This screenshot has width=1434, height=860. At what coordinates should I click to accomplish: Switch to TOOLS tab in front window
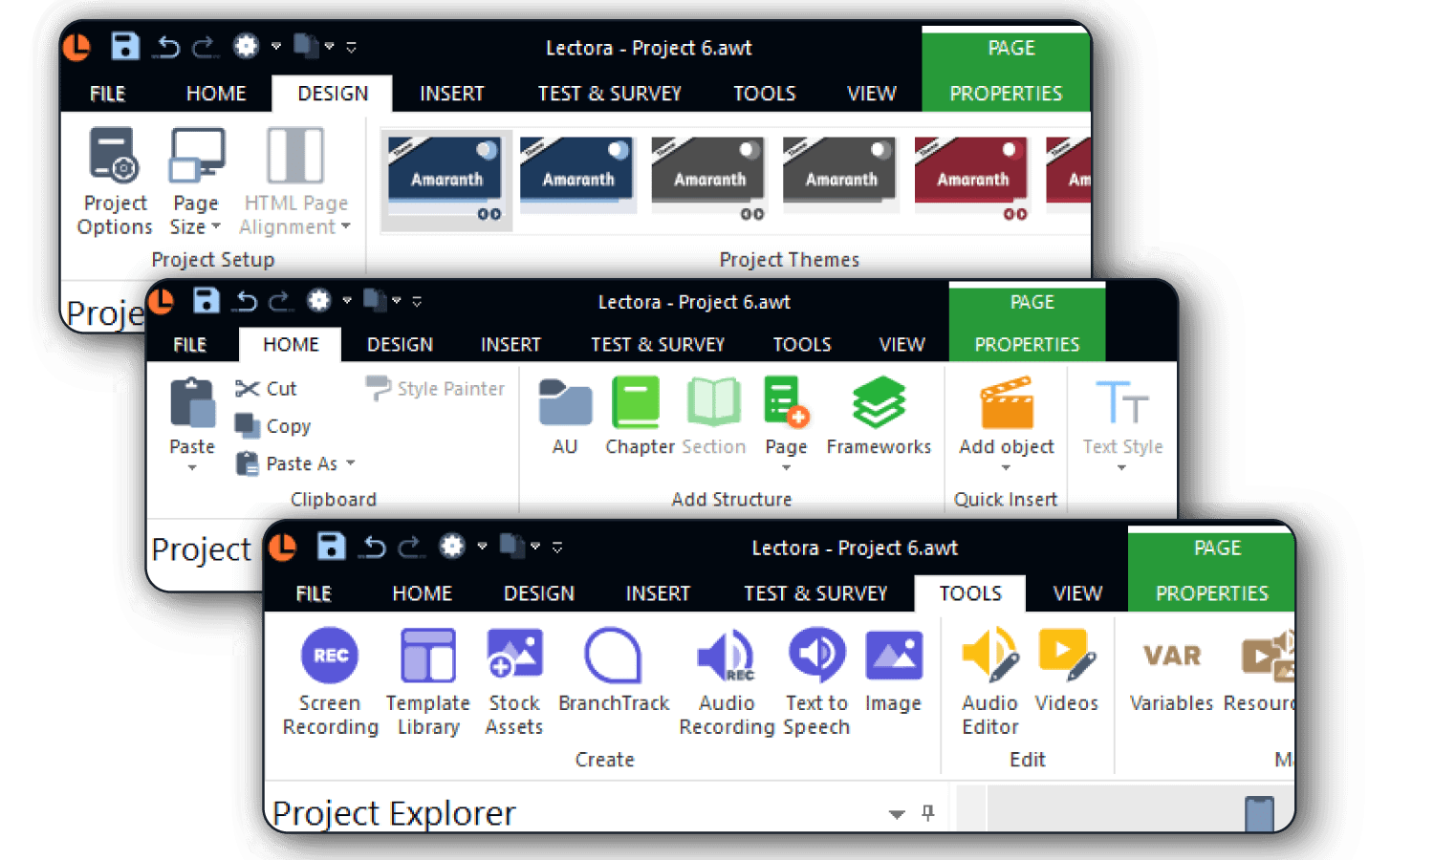(x=970, y=593)
